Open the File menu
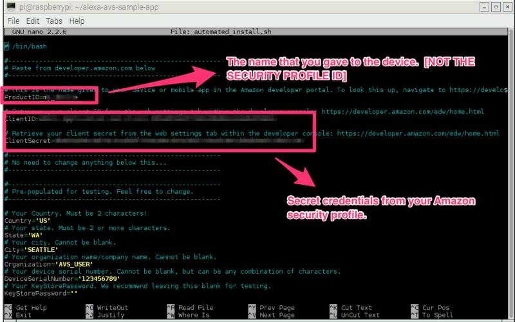This screenshot has width=515, height=322. coord(13,21)
